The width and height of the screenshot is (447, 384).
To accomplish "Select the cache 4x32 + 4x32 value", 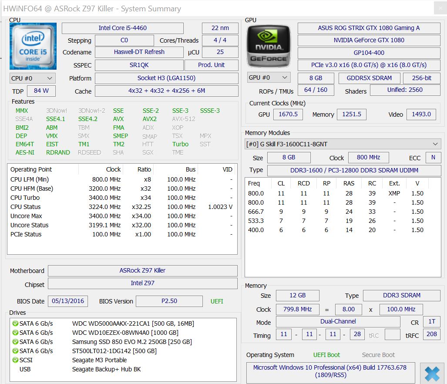I will coord(167,91).
